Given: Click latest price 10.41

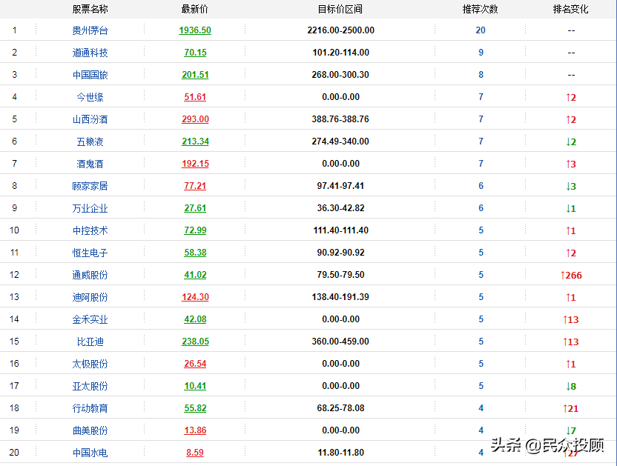Looking at the screenshot, I should point(195,386).
